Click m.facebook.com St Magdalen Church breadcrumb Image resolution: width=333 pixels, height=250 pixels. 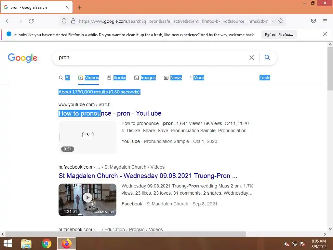pyautogui.click(x=112, y=167)
